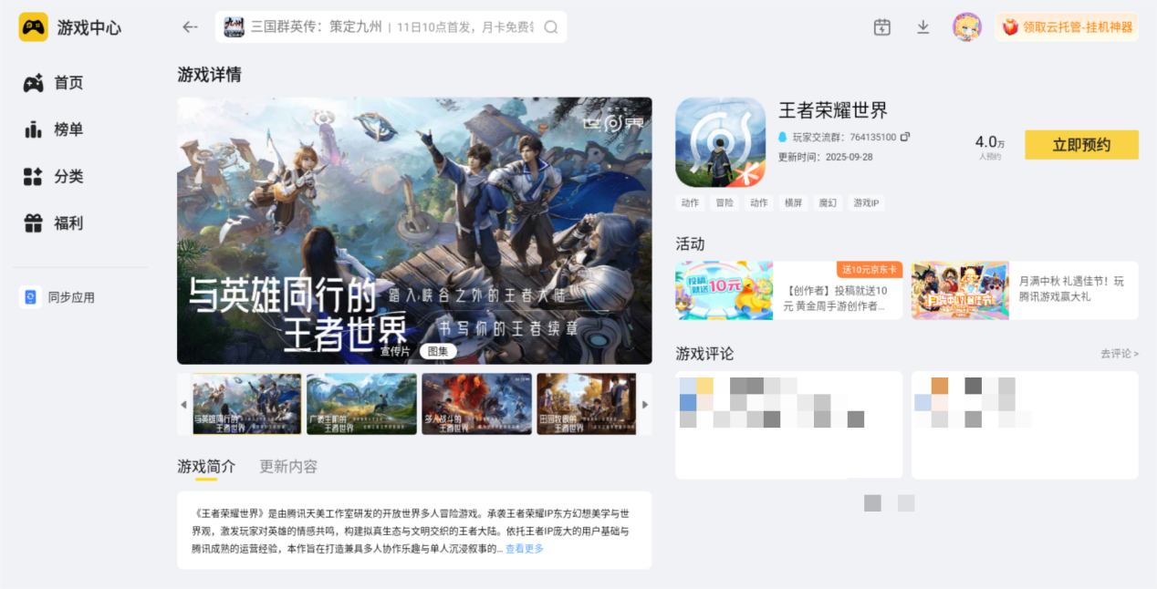Open the 福利 benefits gift icon
The height and width of the screenshot is (589, 1157).
click(x=33, y=223)
